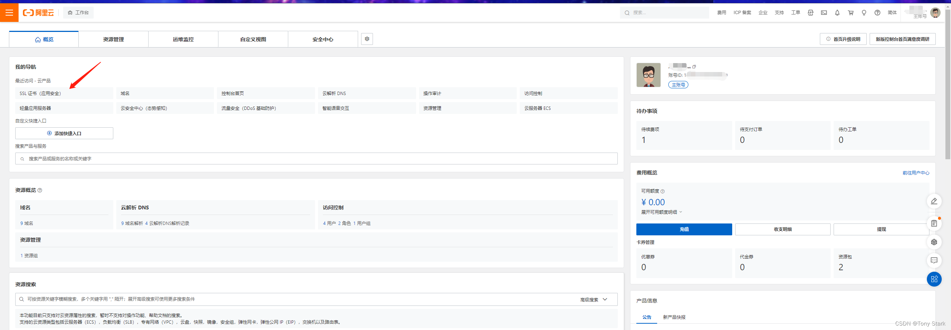Viewport: 951px width, 330px height.
Task: Click the 首页升级说明 button
Action: pos(843,39)
